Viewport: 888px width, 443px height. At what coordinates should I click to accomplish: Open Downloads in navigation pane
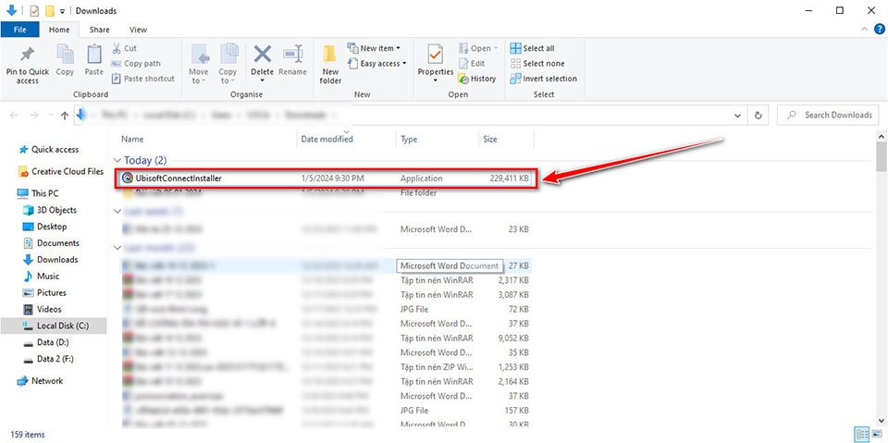[50, 260]
